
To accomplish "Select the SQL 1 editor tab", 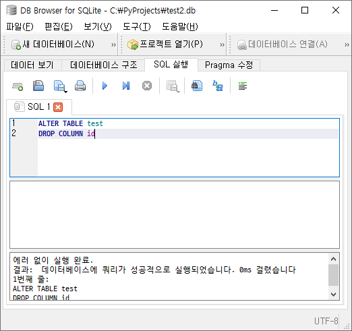I will coord(39,107).
